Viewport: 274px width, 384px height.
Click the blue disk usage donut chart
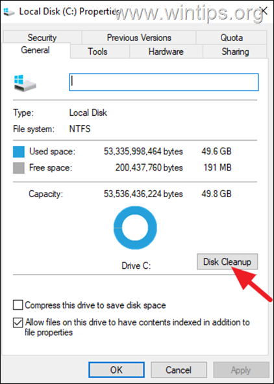[x=135, y=228]
